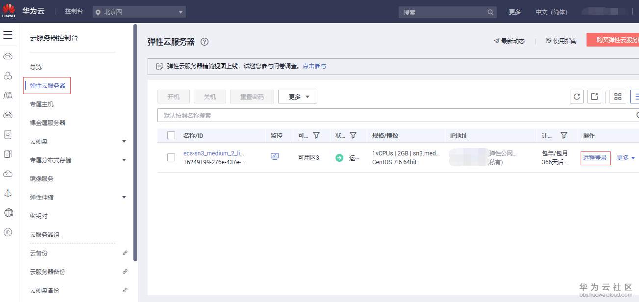Image resolution: width=639 pixels, height=302 pixels.
Task: Click external link icon beside 云服务器备份
Action: [x=125, y=272]
